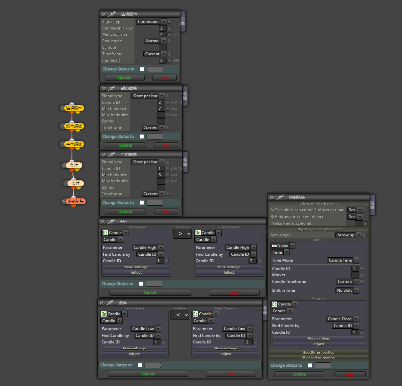The height and width of the screenshot is (386, 402).
Task: Select block 1 连续熊市 in the flow
Action: [74, 108]
